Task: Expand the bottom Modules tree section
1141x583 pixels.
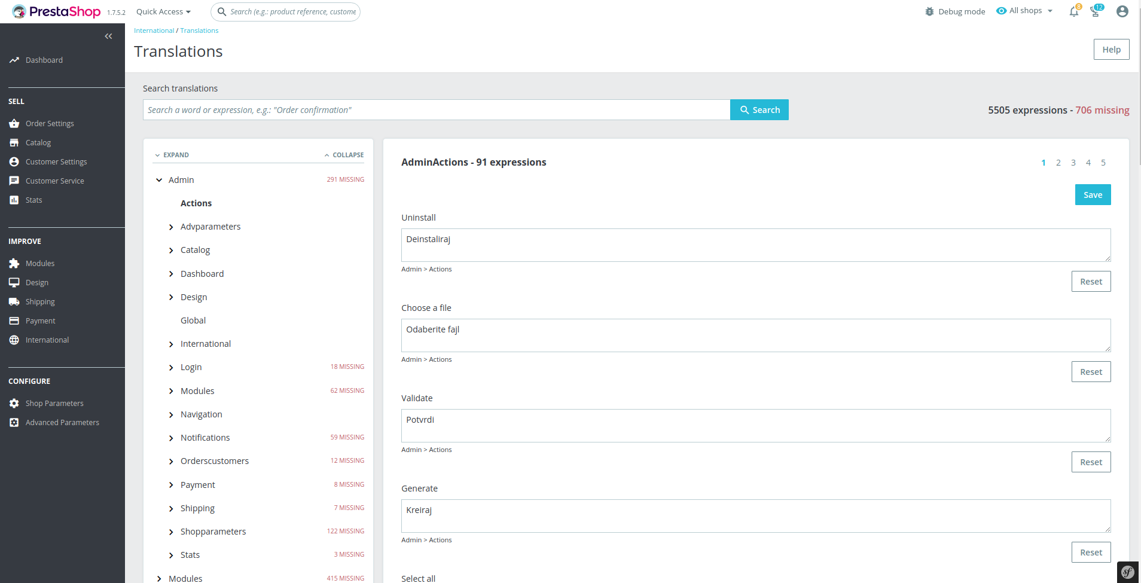Action: 159,579
